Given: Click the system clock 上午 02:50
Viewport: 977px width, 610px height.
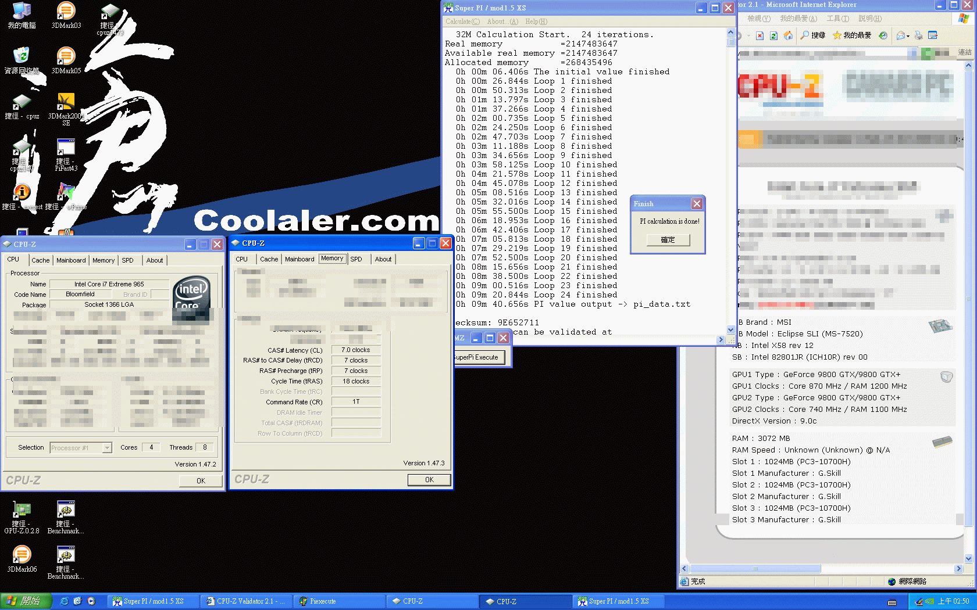Looking at the screenshot, I should point(954,601).
